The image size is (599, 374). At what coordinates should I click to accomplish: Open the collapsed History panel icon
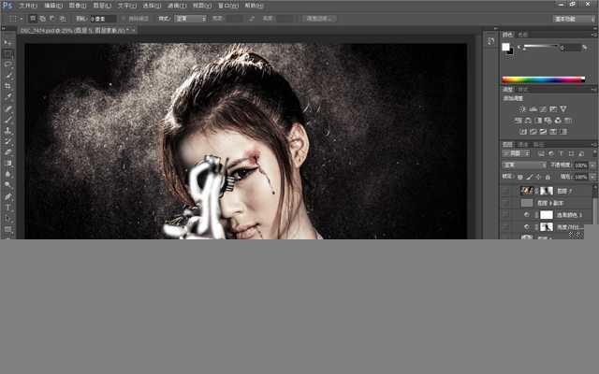tap(490, 41)
